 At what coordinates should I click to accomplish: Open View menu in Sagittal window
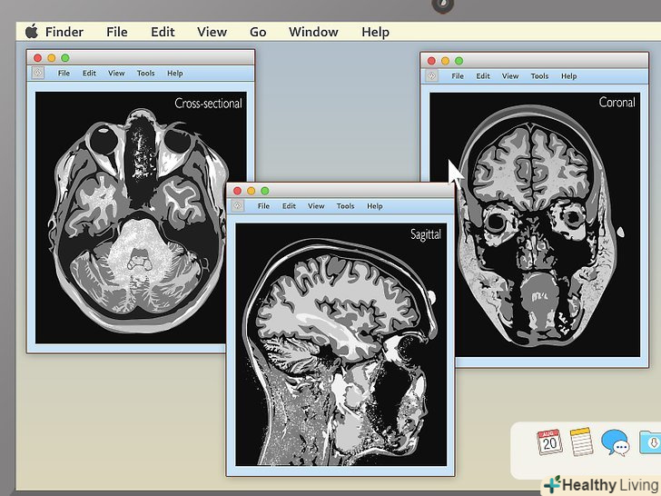[316, 206]
